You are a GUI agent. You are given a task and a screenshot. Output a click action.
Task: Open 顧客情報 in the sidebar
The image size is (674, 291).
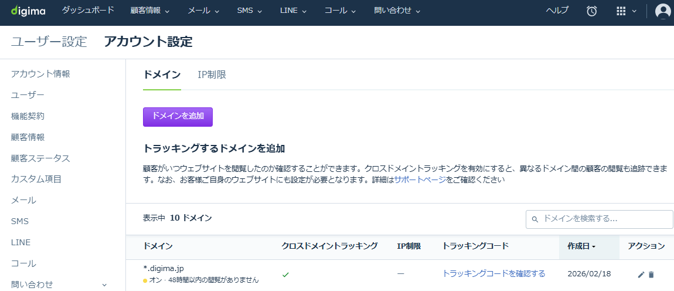tap(28, 137)
